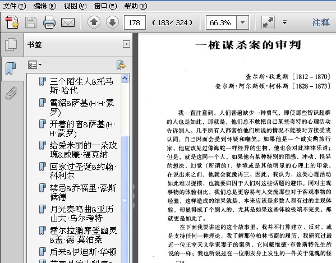The height and width of the screenshot is (263, 336).
Task: Go to the previous page with the up arrow
Action: pyautogui.click(x=94, y=22)
